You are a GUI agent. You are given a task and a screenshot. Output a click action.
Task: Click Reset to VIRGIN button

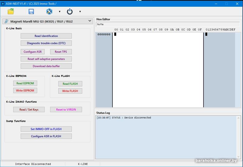click(66, 110)
